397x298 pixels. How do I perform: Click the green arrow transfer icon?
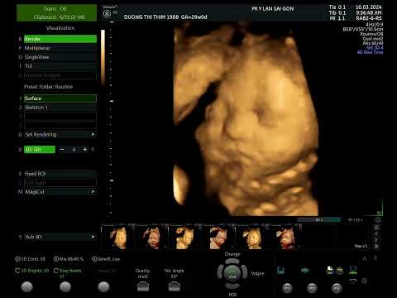(x=305, y=270)
